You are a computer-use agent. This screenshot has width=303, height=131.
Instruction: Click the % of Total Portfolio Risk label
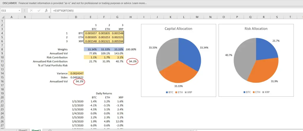pos(53,65)
